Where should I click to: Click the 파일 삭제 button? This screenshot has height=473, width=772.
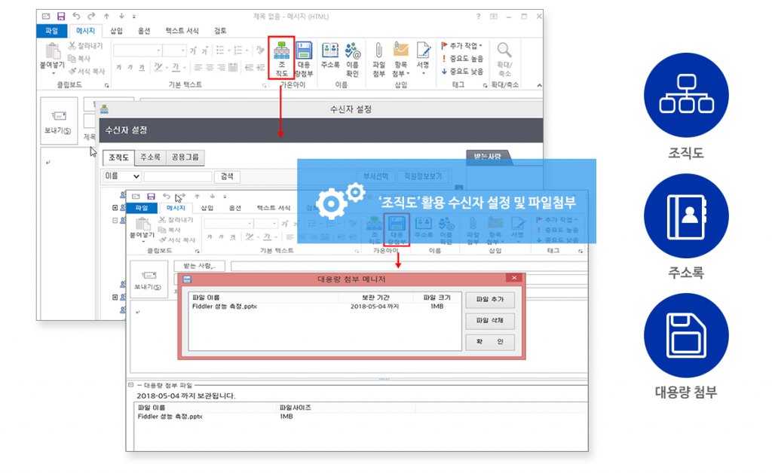pyautogui.click(x=489, y=321)
